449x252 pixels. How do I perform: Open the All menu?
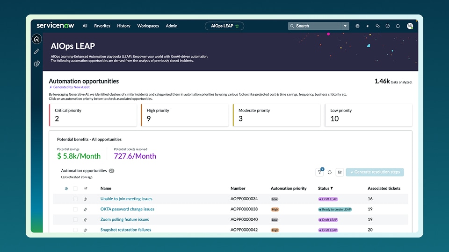click(85, 26)
